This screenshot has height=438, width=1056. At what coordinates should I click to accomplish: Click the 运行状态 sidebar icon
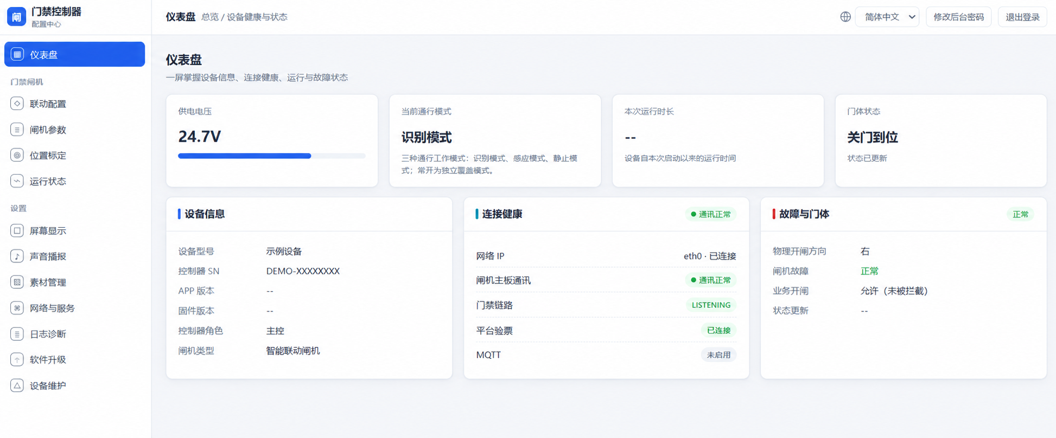[x=17, y=181]
